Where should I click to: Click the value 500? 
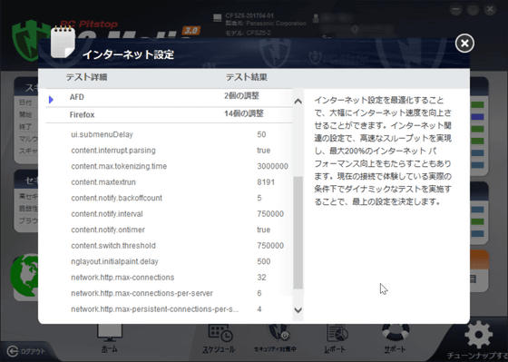263,261
